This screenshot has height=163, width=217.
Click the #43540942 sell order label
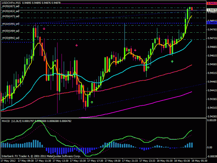click(11, 38)
